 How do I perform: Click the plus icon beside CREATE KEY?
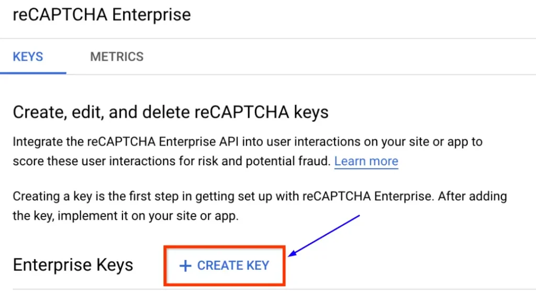coord(185,266)
